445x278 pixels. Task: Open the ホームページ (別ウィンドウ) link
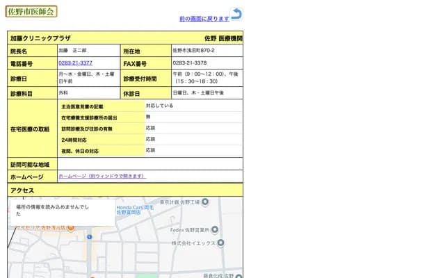[102, 176]
